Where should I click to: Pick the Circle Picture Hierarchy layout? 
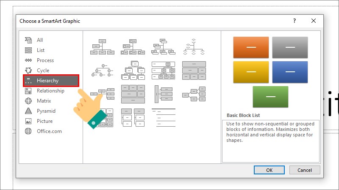pos(100,70)
